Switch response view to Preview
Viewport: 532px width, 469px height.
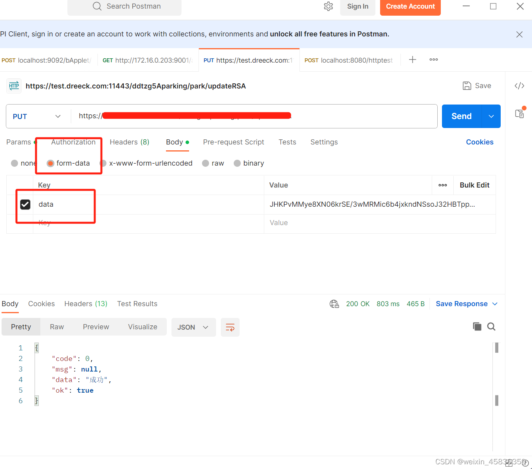[96, 327]
